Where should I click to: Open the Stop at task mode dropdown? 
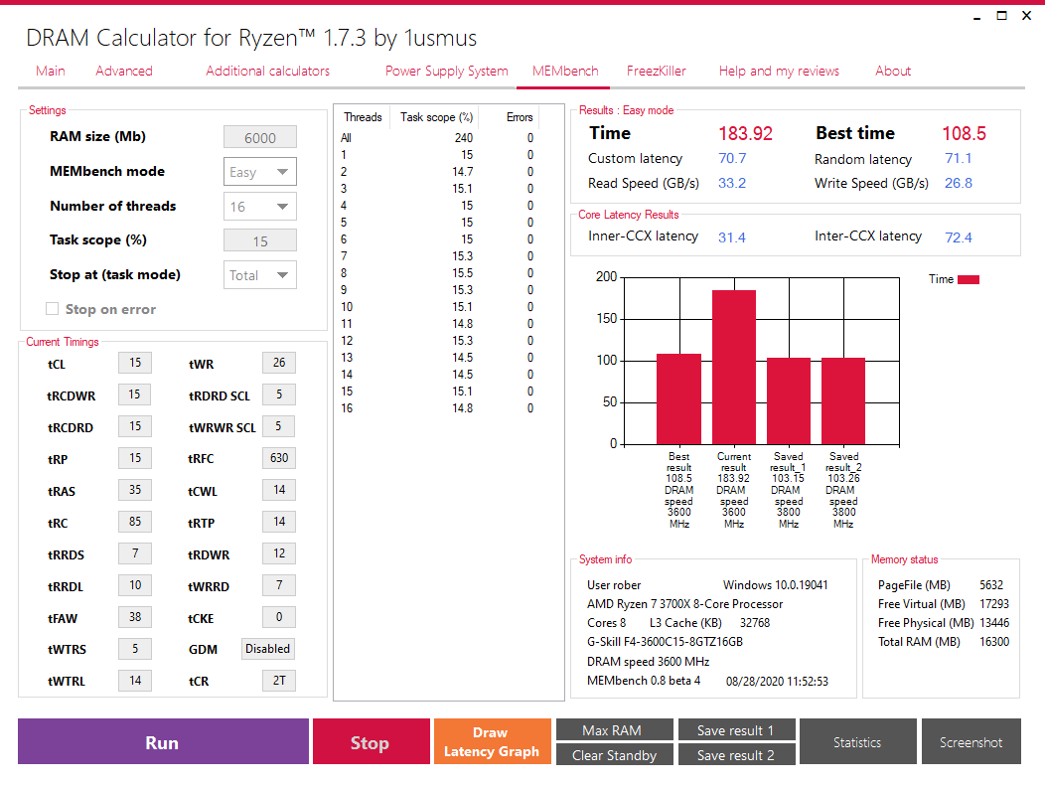click(x=260, y=275)
